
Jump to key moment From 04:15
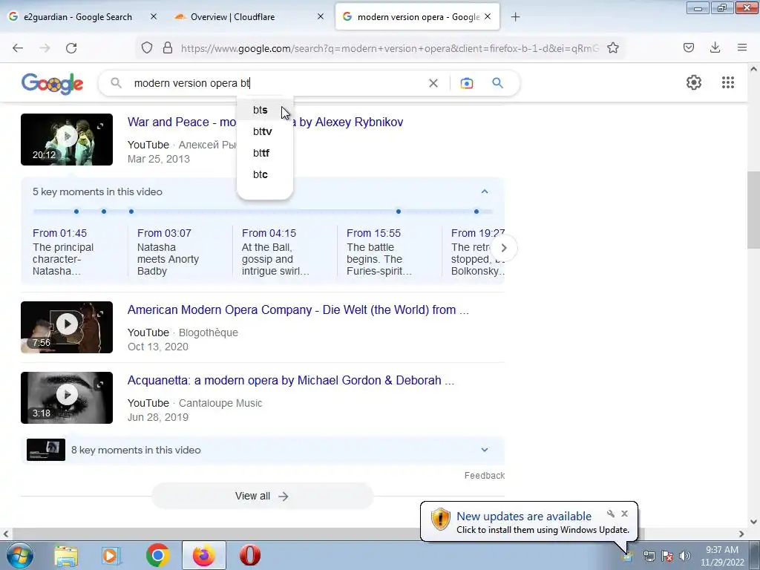[269, 233]
